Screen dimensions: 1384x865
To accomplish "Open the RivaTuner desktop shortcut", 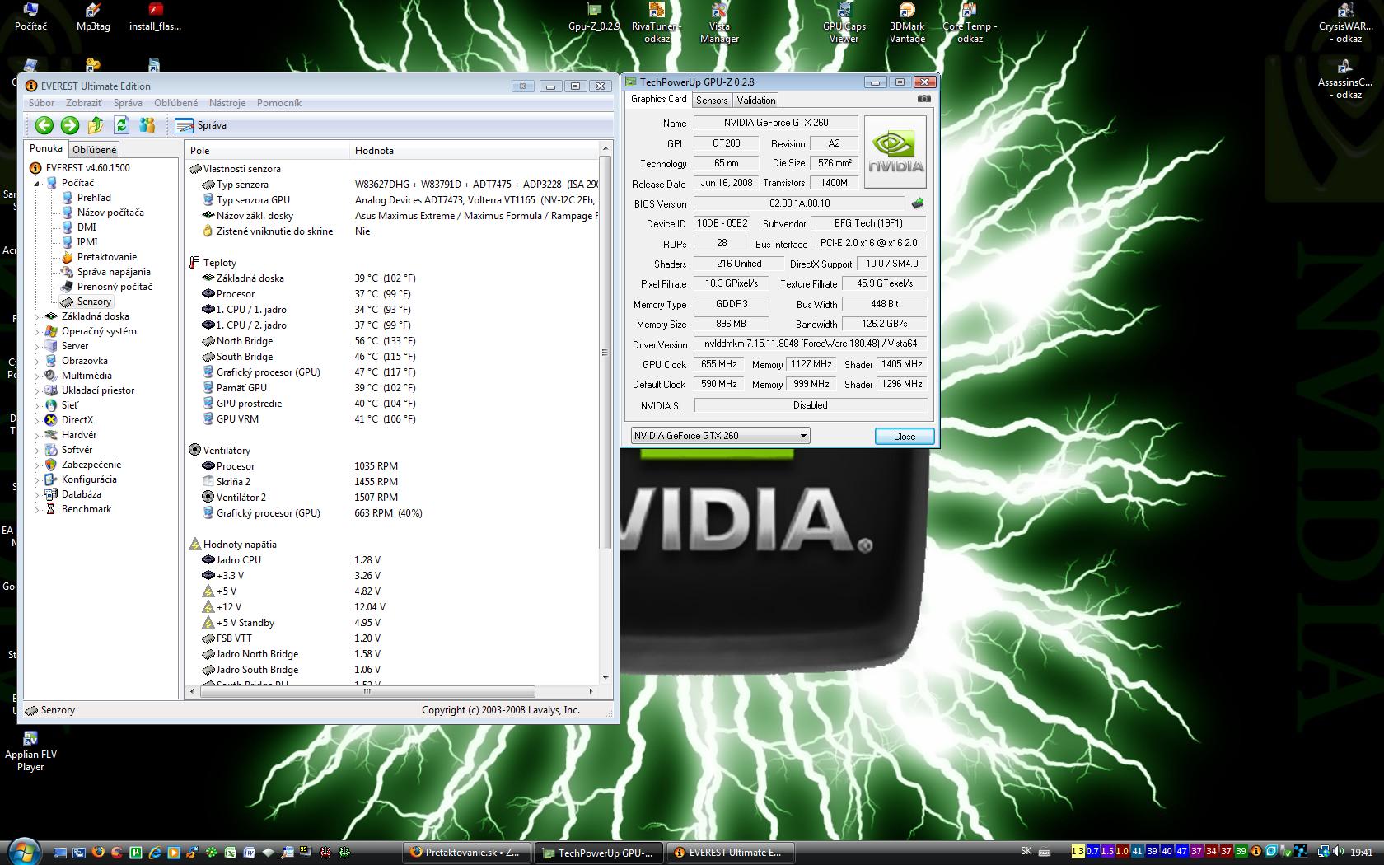I will click(x=657, y=23).
